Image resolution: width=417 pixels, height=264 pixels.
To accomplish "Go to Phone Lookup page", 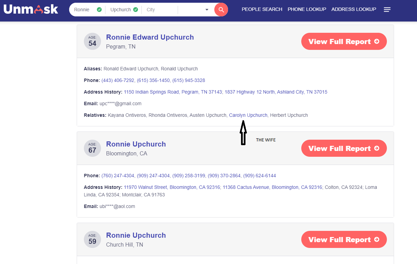I will point(307,9).
